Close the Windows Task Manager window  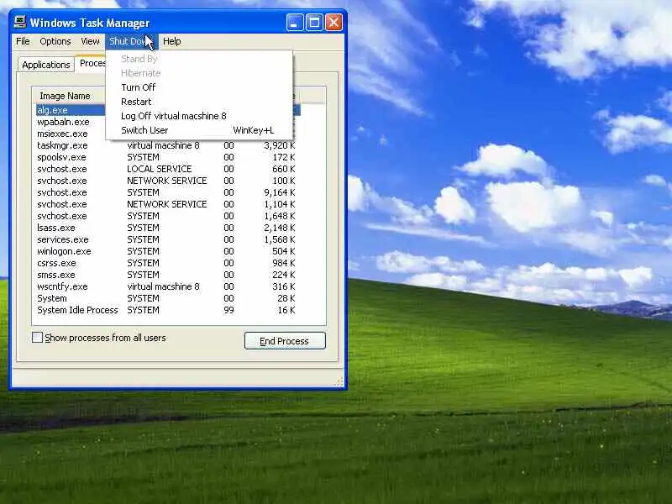333,23
